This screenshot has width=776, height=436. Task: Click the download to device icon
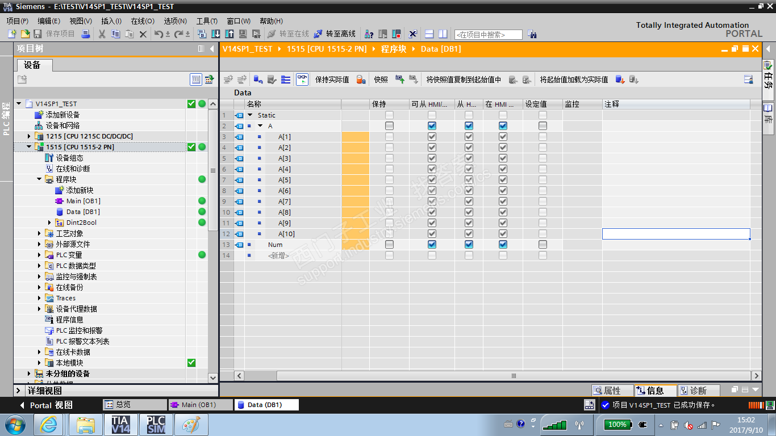216,34
